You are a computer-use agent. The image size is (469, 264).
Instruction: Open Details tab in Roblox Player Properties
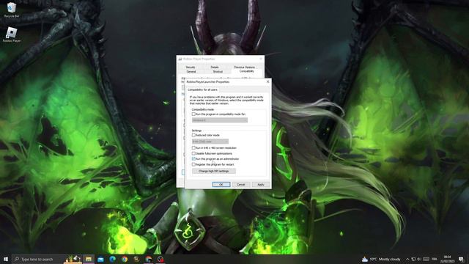coord(215,67)
